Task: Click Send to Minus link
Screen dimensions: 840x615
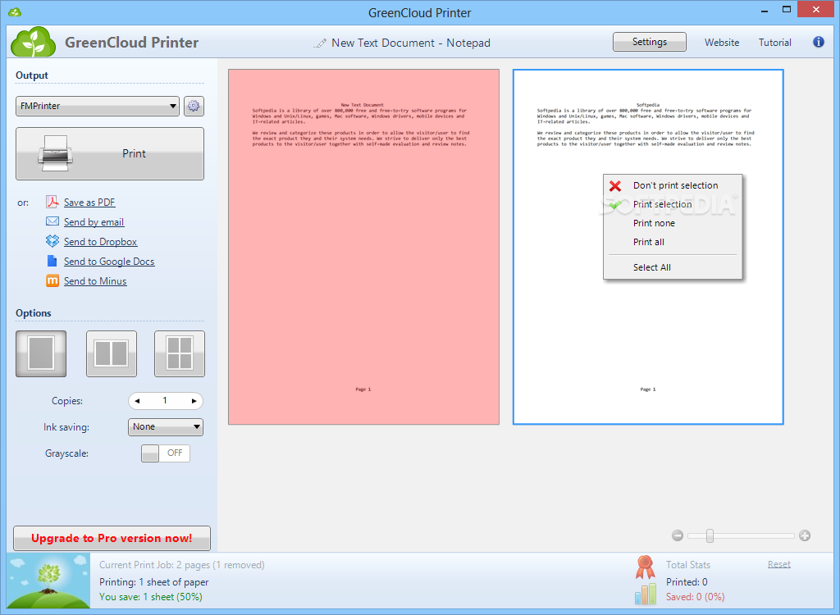Action: click(x=95, y=281)
